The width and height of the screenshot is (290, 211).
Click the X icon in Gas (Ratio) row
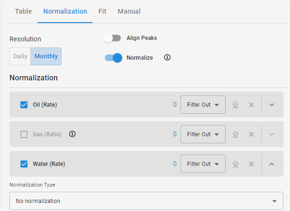(251, 134)
